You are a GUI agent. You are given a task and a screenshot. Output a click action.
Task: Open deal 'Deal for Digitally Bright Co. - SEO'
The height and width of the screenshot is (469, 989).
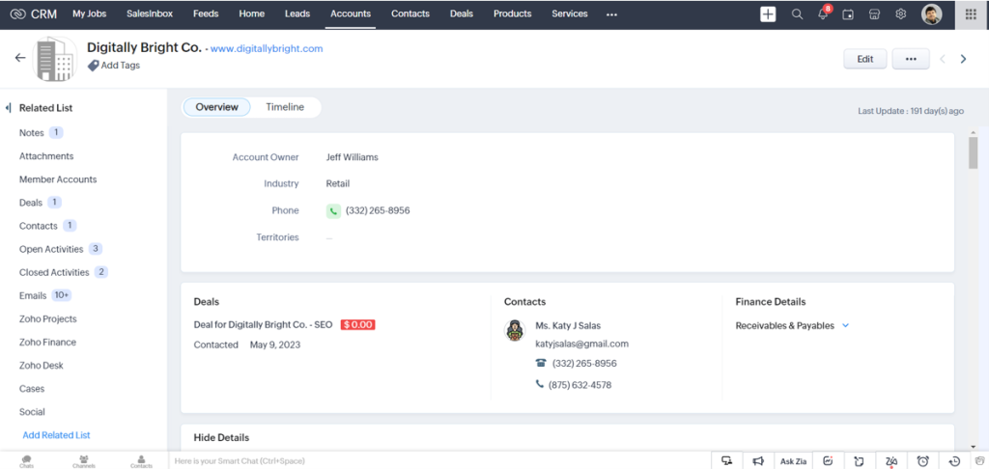pyautogui.click(x=265, y=324)
